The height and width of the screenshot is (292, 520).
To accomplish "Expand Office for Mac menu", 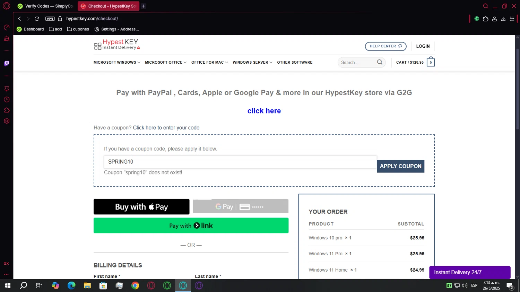I will point(210,62).
